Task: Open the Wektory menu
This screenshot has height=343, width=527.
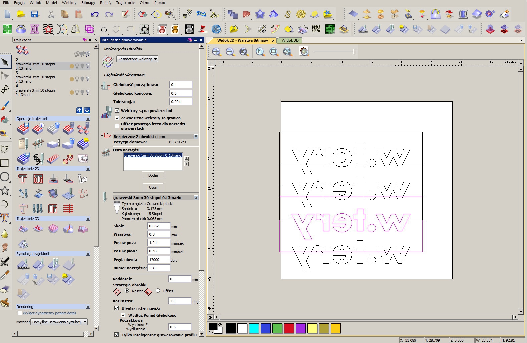Action: coord(69,3)
